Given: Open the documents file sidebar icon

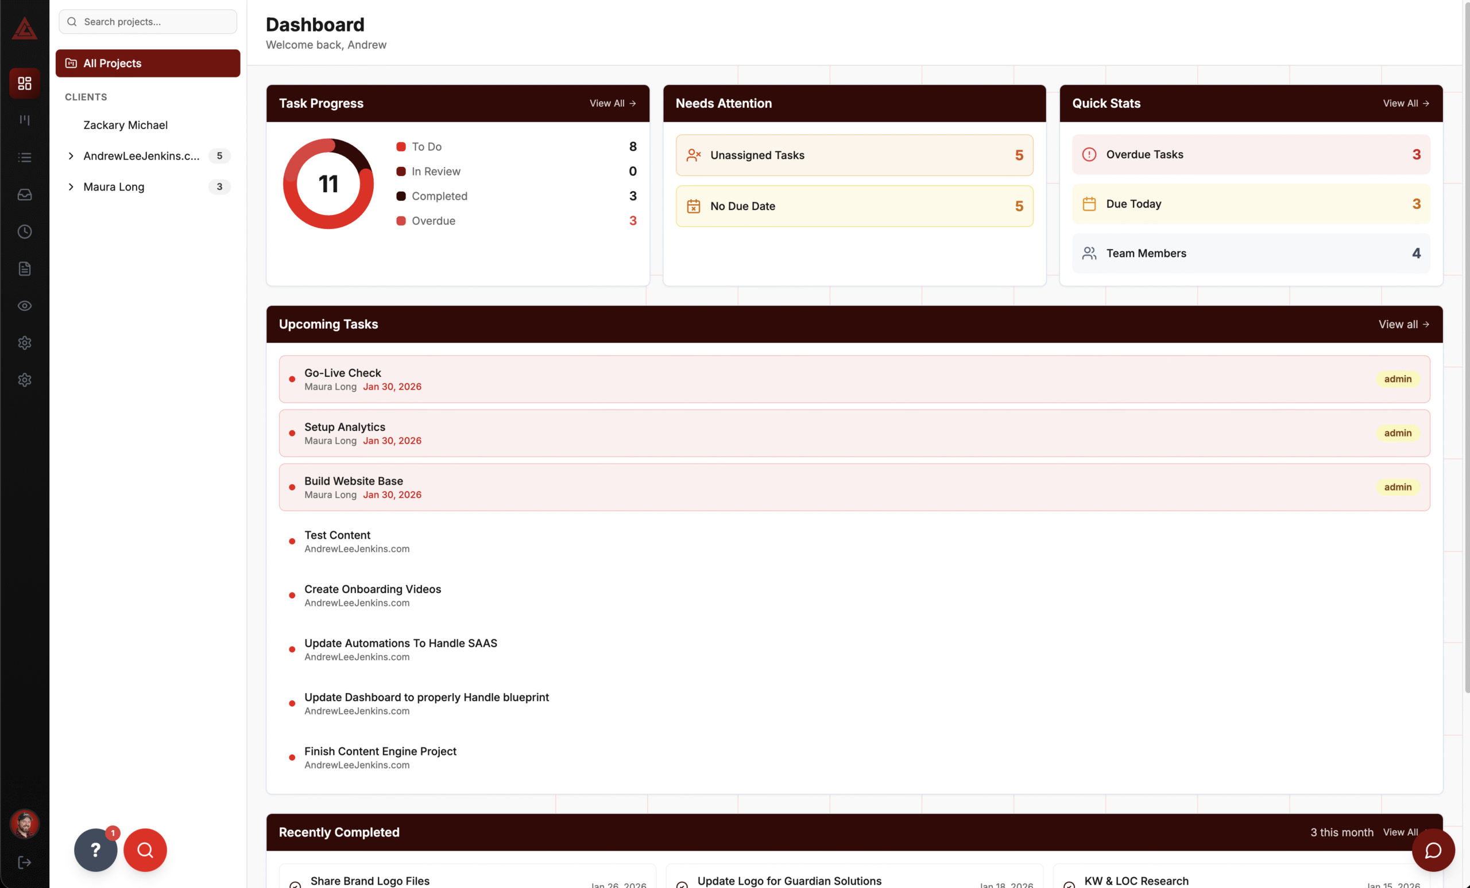Looking at the screenshot, I should (25, 269).
